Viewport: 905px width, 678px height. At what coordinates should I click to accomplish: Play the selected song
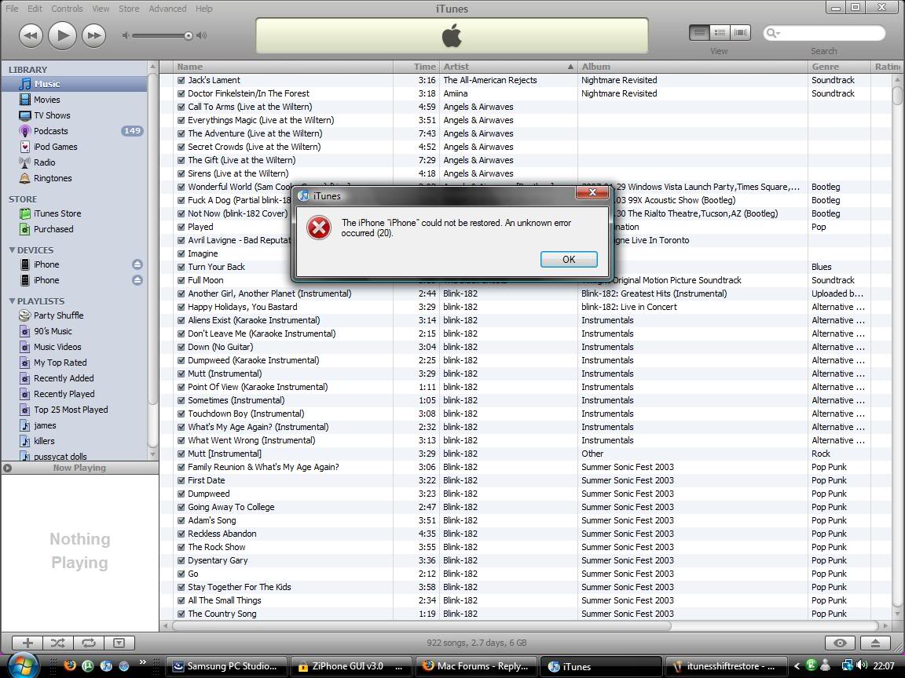click(62, 36)
